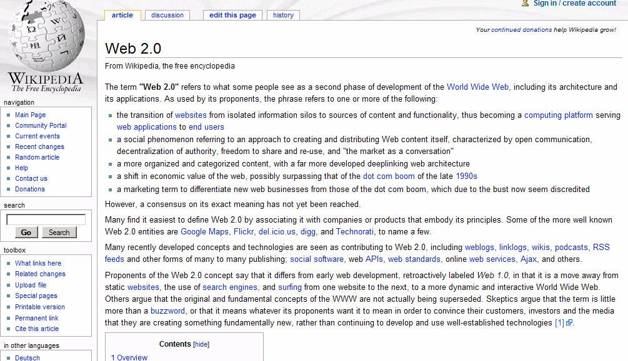Open the continued donations link
628x361 pixels.
click(x=522, y=29)
